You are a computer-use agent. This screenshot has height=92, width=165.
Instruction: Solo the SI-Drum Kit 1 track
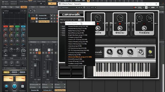pyautogui.click(x=54, y=18)
